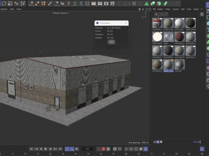Select the entrydoor material sphere
209x156 pixels.
tap(157, 51)
